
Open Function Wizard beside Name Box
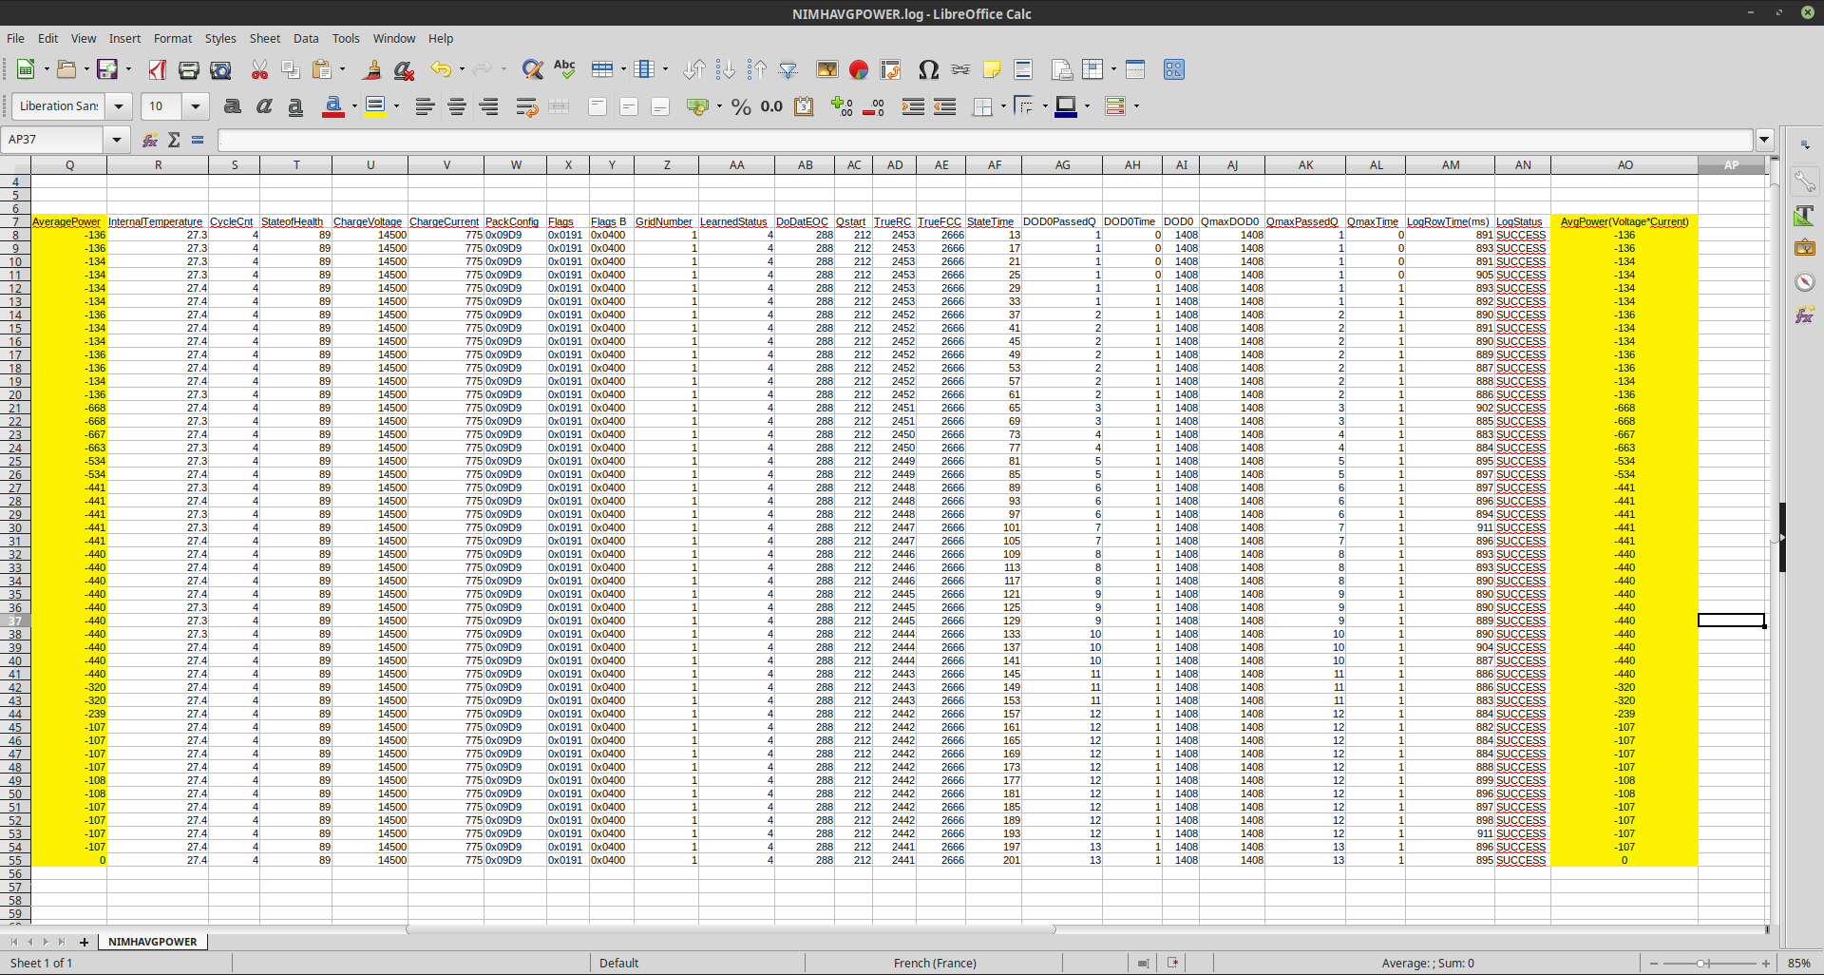150,140
